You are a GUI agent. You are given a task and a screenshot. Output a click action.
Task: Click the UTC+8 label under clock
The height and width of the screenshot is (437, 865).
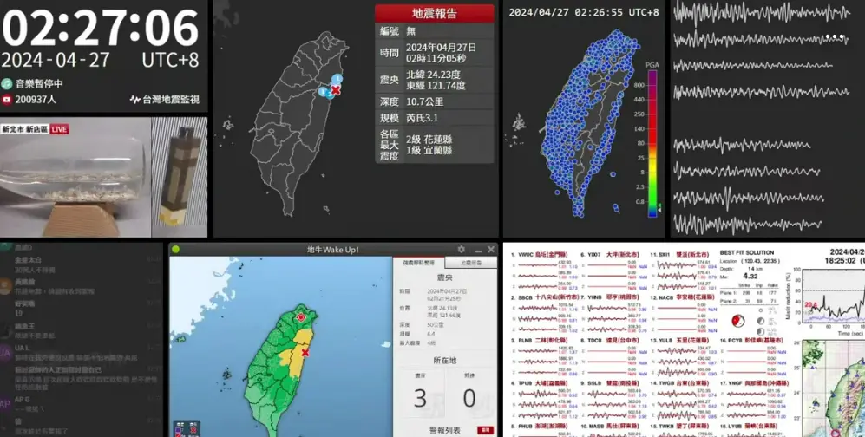click(170, 60)
